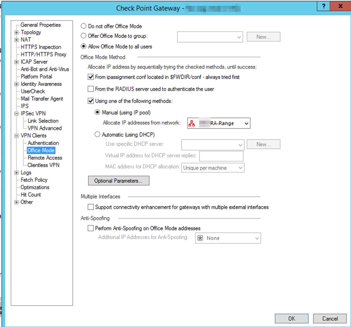351x327 pixels.
Task: Switch allocation to Automatic (using DHCP)
Action: coord(98,134)
